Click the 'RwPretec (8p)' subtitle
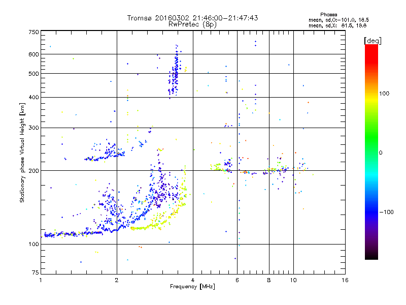The image size is (406, 305). (x=192, y=24)
